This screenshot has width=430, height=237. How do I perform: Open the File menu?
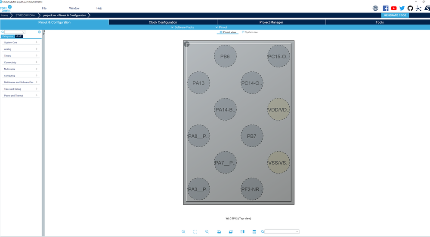44,8
